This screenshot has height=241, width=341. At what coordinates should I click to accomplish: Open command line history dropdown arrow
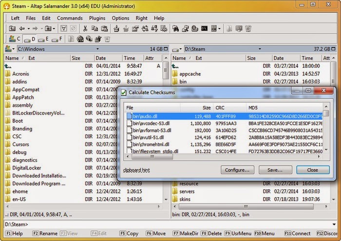[x=334, y=224]
